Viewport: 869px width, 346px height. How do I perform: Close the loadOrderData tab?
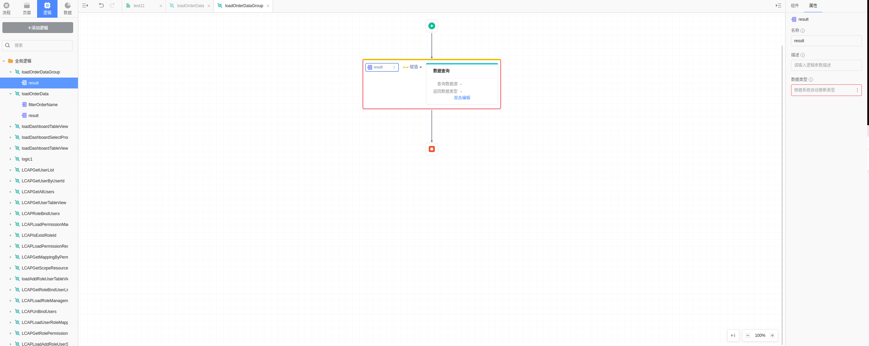click(209, 6)
